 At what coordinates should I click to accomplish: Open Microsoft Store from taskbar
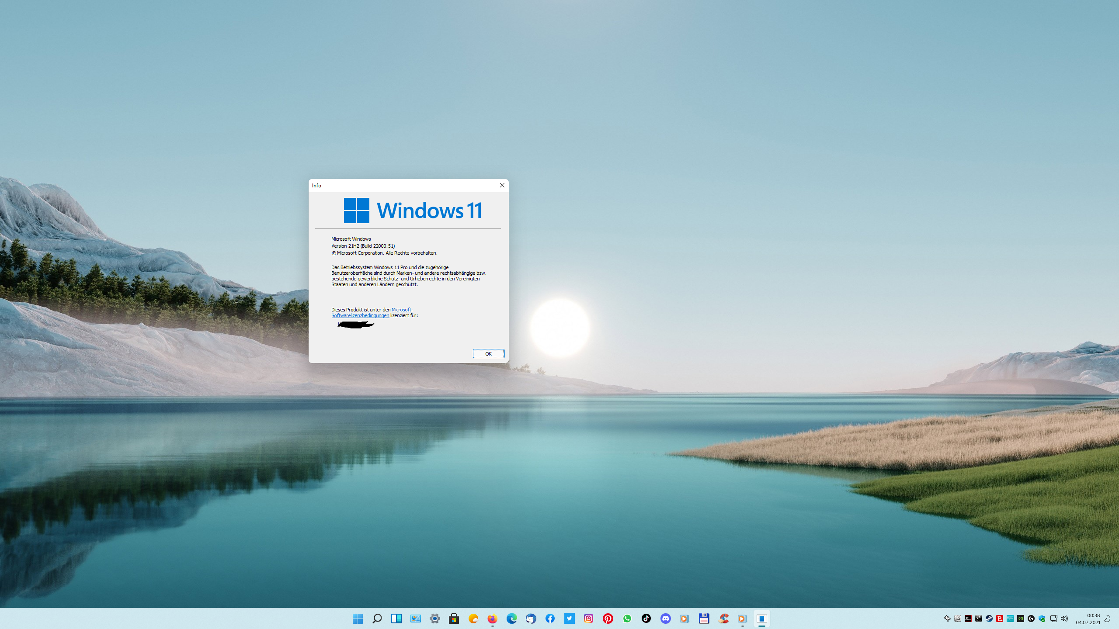454,619
